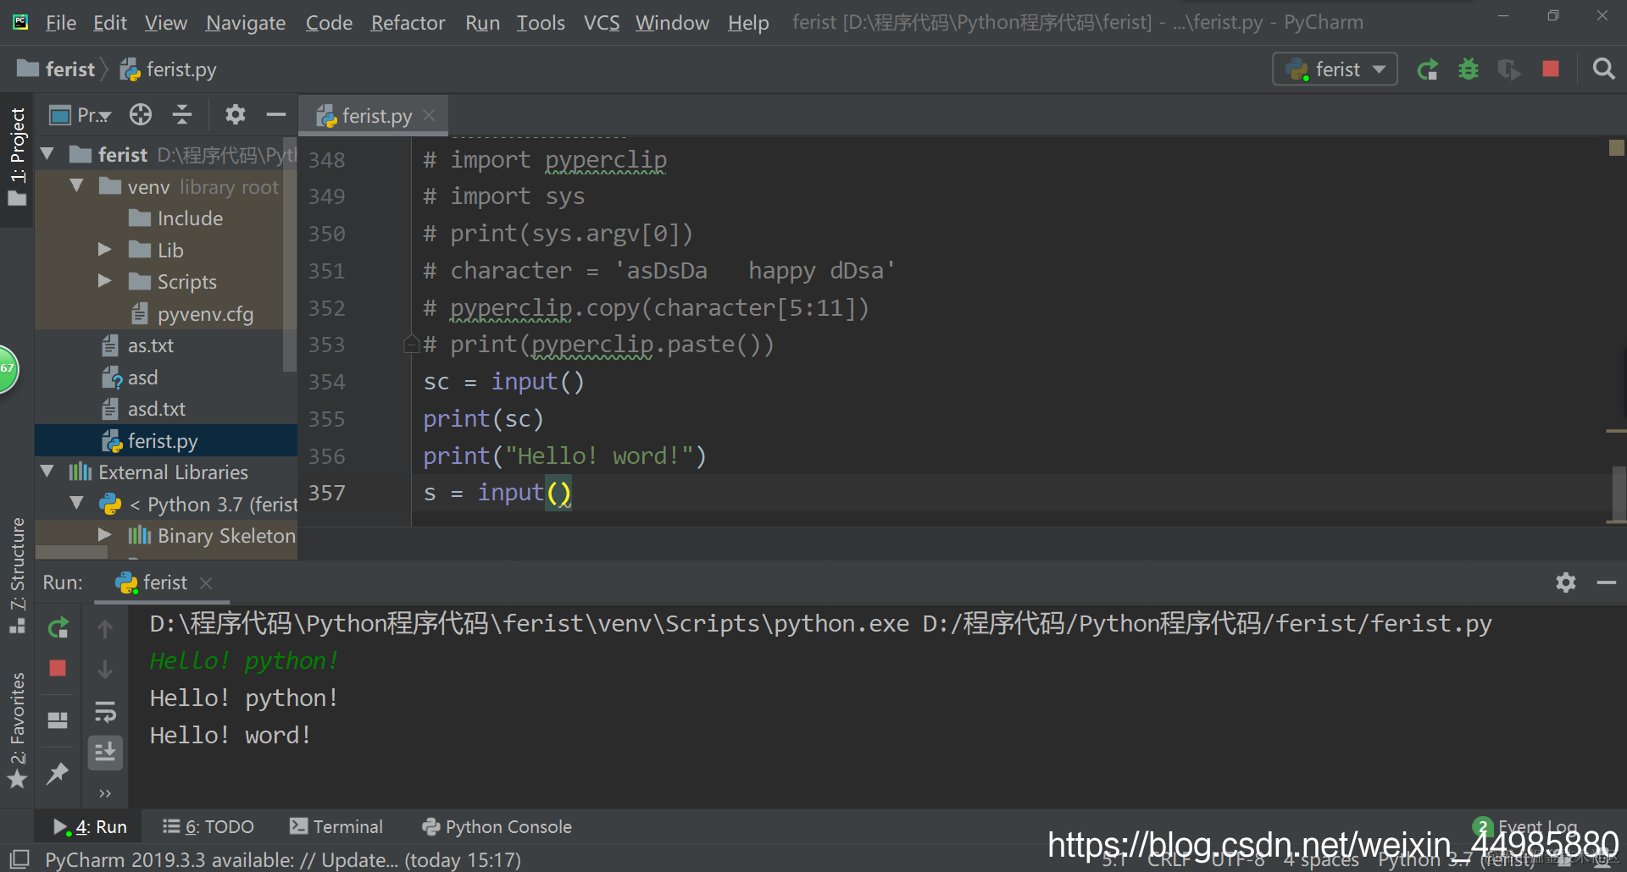Collapse the ferist root folder
Screen dimensions: 1627x872
47,154
